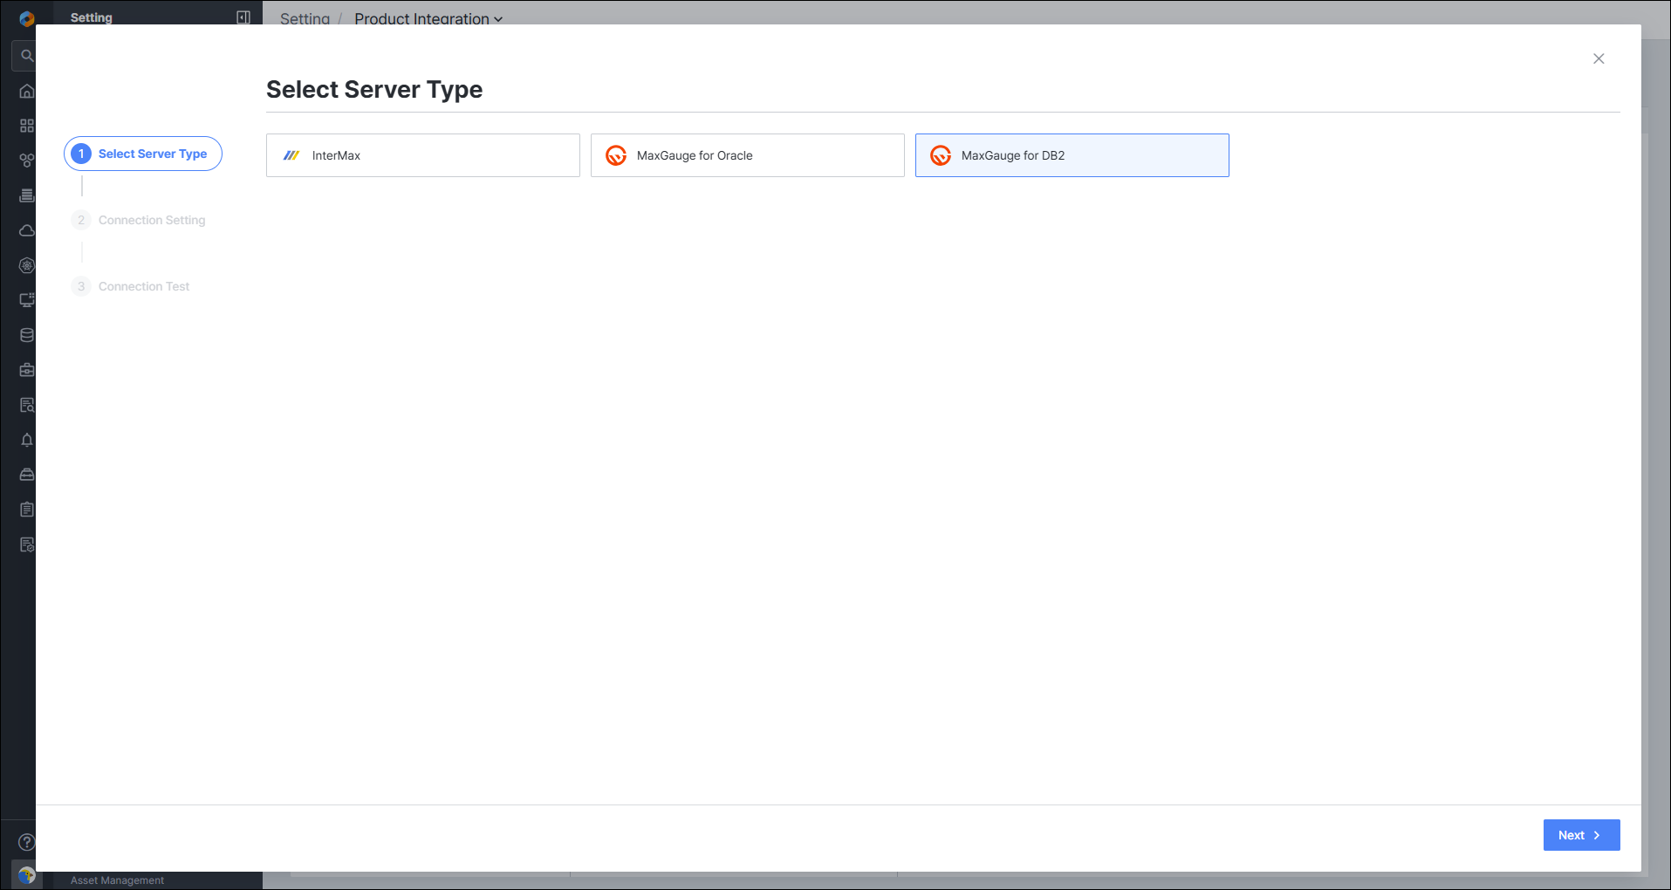Select MaxGauge for DB2 server type
1671x890 pixels.
(x=1072, y=155)
